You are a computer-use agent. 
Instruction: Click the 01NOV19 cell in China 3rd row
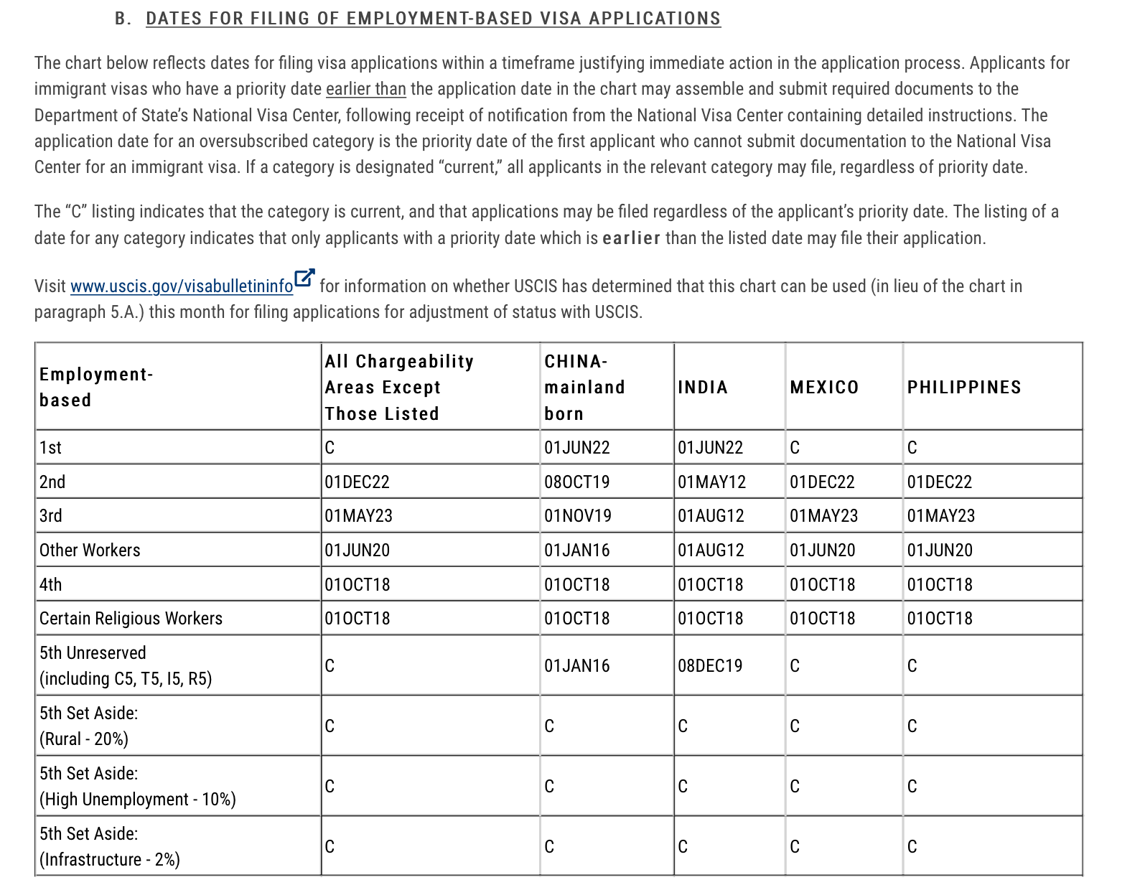tap(578, 516)
